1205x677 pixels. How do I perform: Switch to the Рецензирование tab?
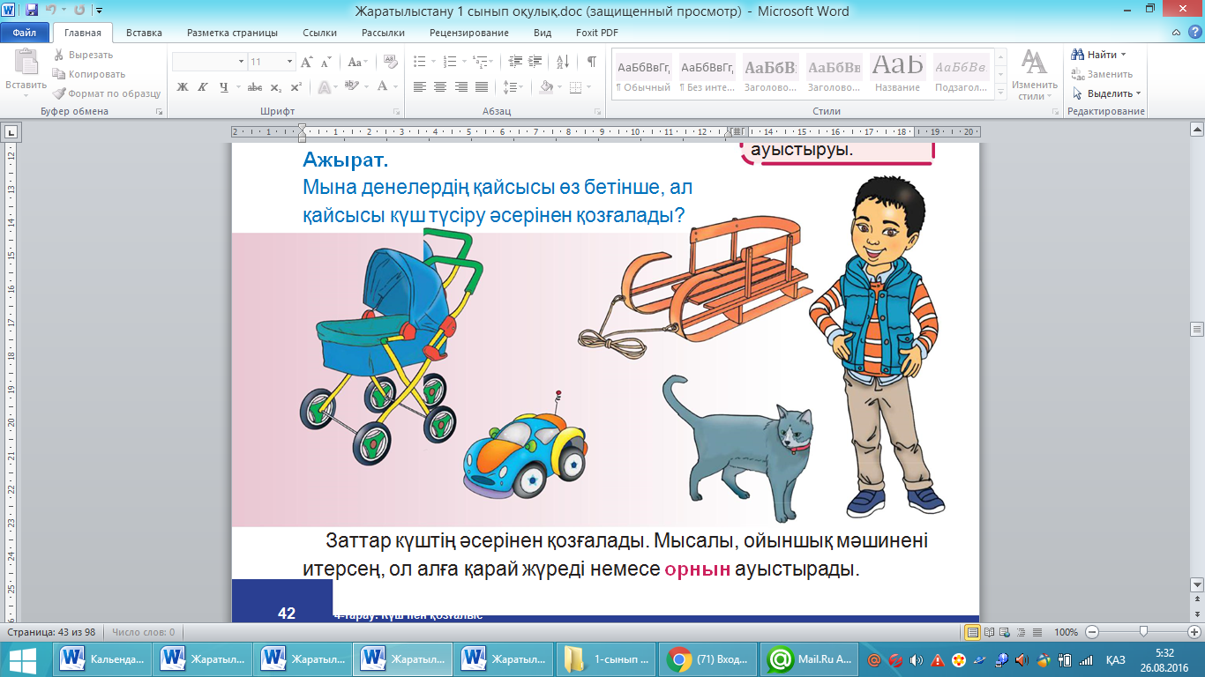[x=468, y=33]
